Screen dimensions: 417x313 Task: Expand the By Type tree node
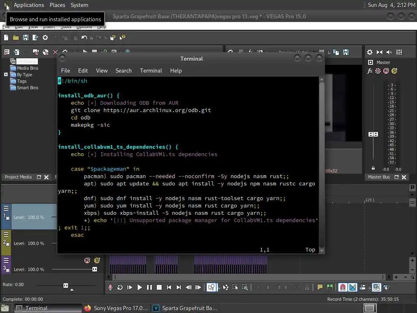[x=6, y=75]
